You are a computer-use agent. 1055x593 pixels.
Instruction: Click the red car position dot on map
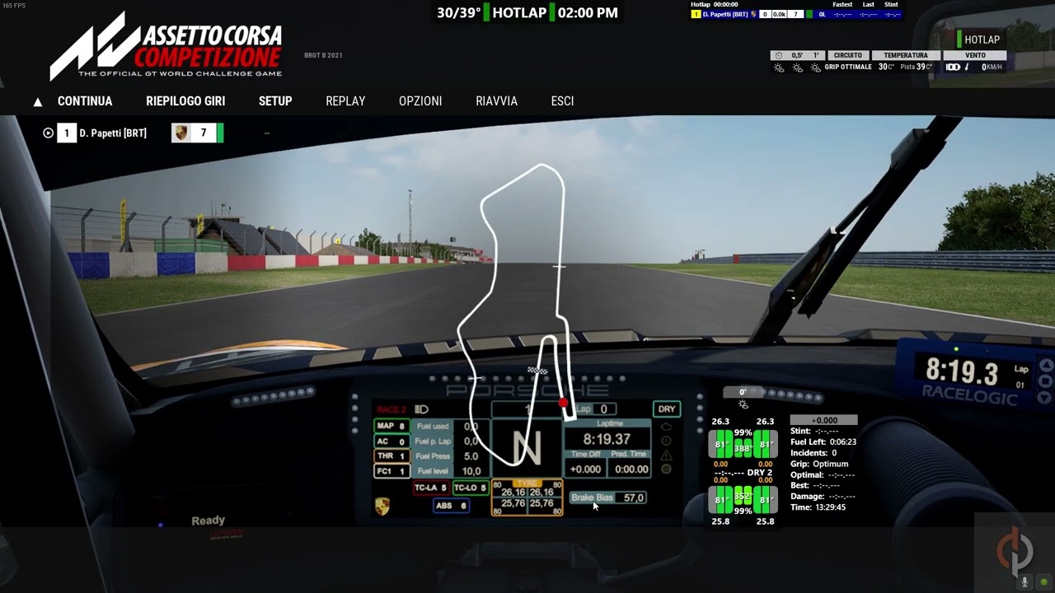point(563,404)
